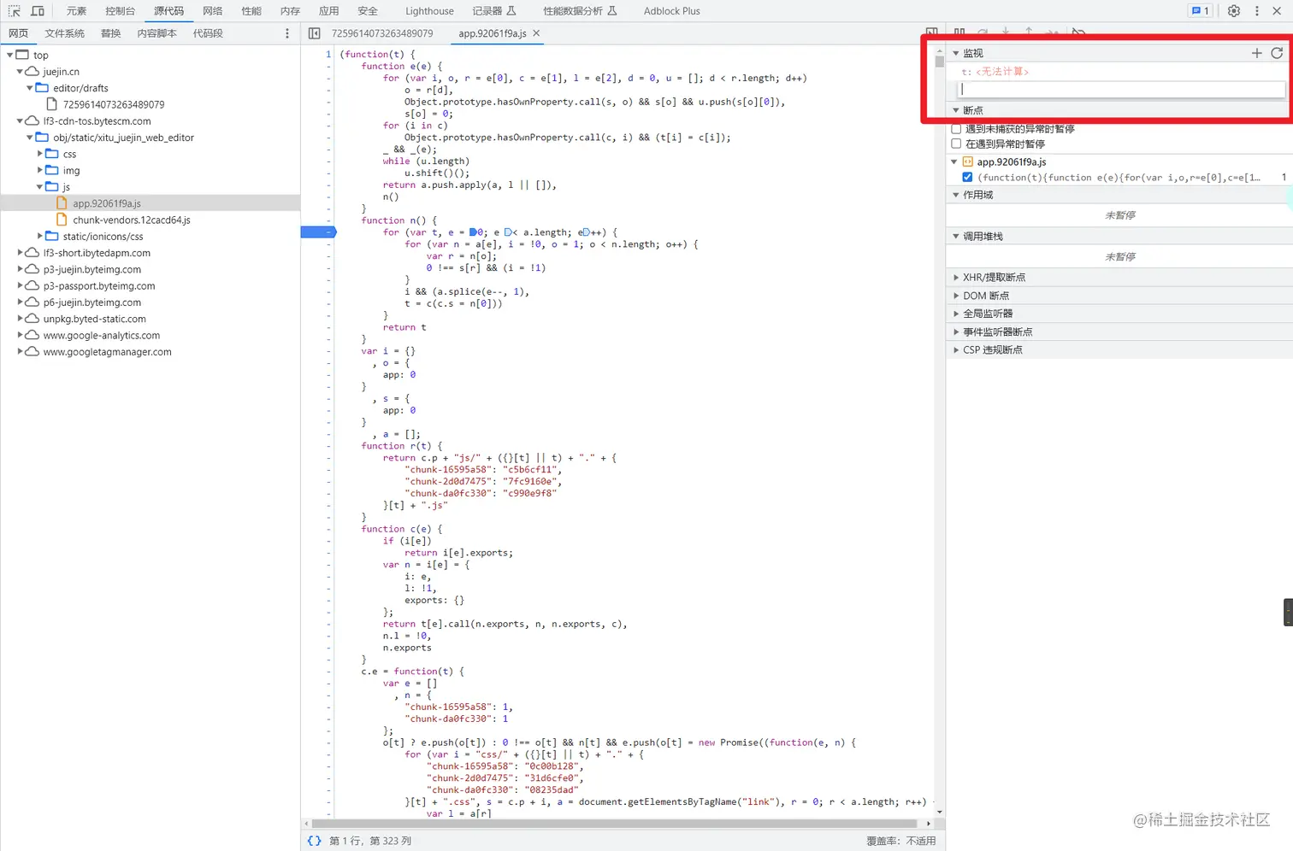This screenshot has width=1293, height=851.
Task: Collapse the 断点 breakpoints section
Action: point(956,110)
